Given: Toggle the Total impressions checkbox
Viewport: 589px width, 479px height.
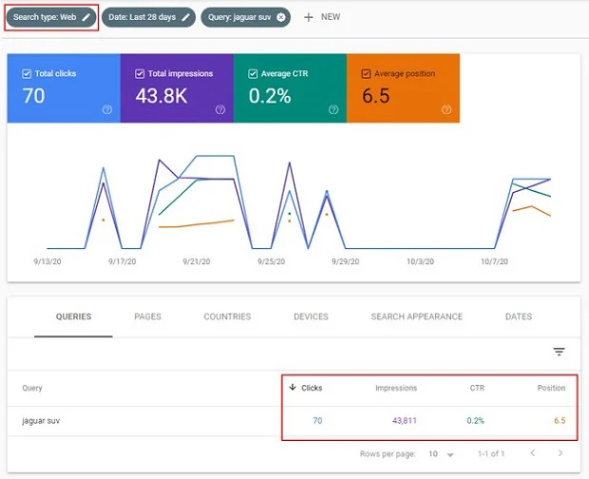Looking at the screenshot, I should click(x=140, y=73).
